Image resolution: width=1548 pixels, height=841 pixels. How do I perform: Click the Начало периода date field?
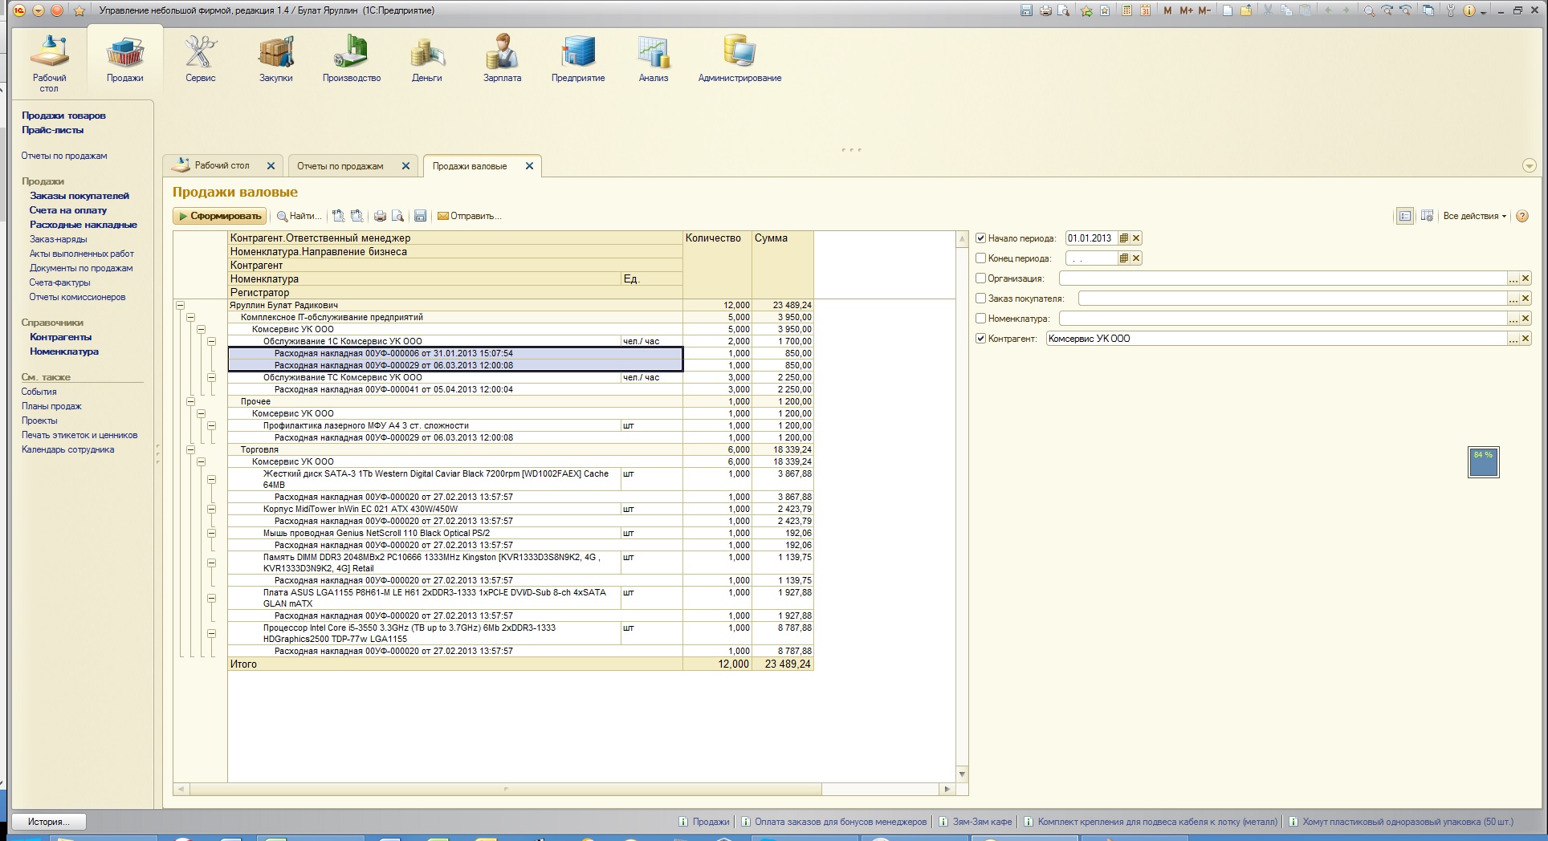coord(1090,238)
